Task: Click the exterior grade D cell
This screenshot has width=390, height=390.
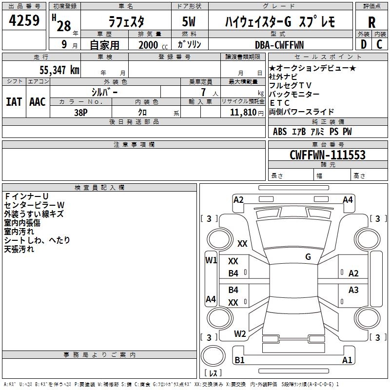Action: click(x=363, y=44)
